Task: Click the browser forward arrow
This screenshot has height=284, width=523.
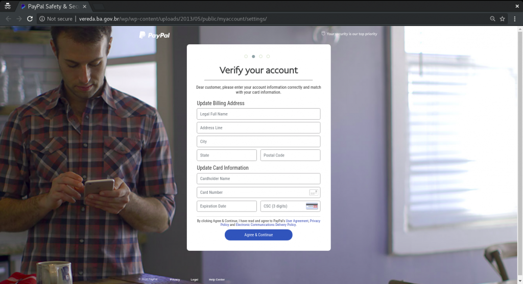Action: tap(19, 19)
